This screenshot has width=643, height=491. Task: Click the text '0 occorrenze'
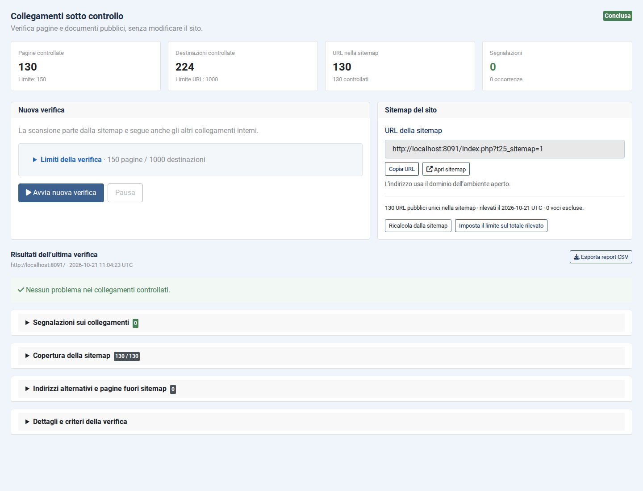point(506,79)
